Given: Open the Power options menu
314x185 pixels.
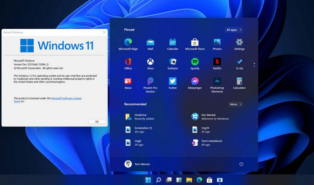Looking at the screenshot, I should (x=241, y=164).
